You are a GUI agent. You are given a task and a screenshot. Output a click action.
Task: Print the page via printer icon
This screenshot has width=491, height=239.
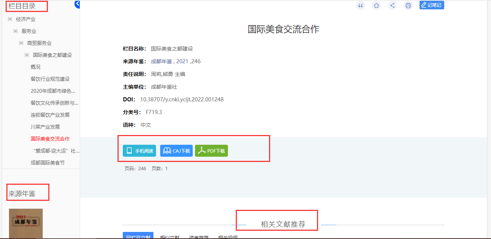click(408, 5)
